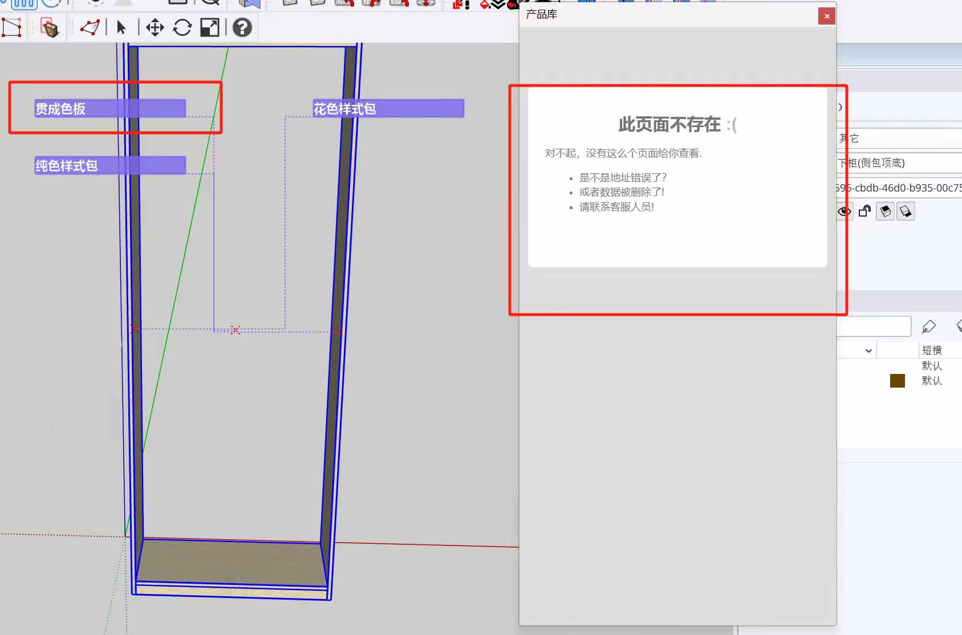Image resolution: width=962 pixels, height=635 pixels.
Task: Click the wooden cabinet component icon
Action: point(50,28)
